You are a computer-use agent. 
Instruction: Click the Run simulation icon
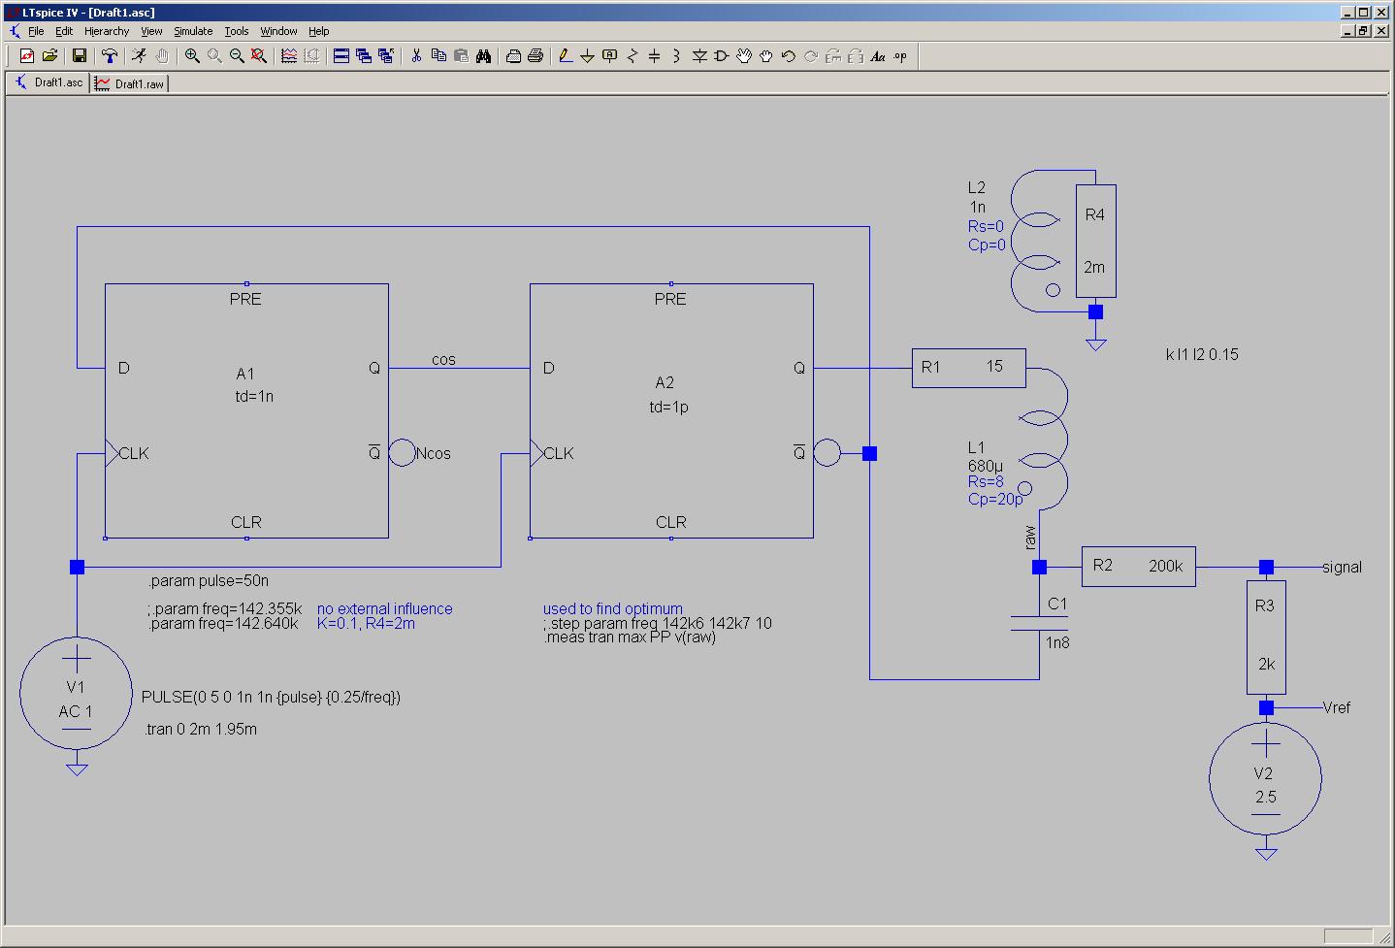[139, 56]
